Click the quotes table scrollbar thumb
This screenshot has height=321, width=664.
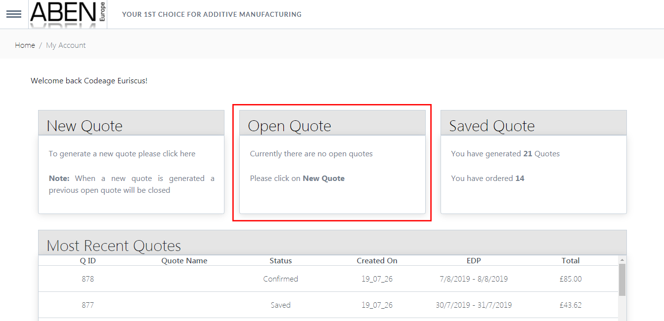[x=622, y=280]
